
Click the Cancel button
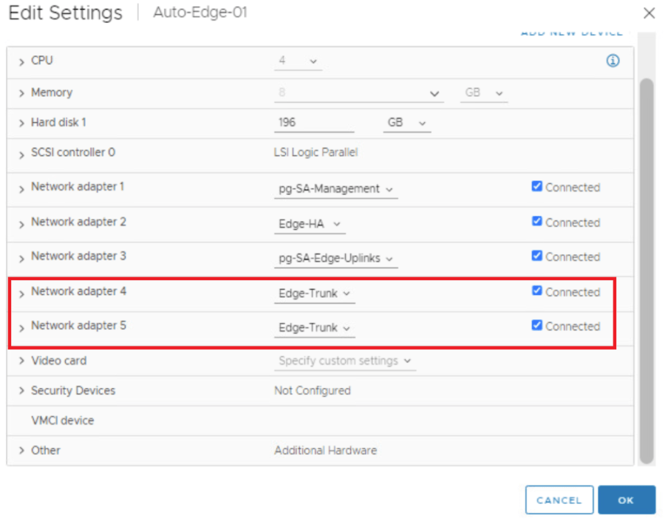[559, 500]
